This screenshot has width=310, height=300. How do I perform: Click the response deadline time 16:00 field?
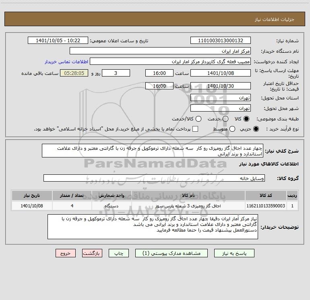tap(159, 73)
